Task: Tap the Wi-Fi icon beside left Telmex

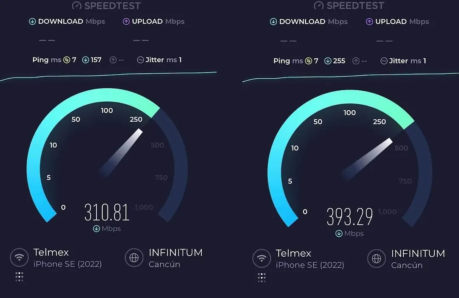Action: pyautogui.click(x=19, y=257)
